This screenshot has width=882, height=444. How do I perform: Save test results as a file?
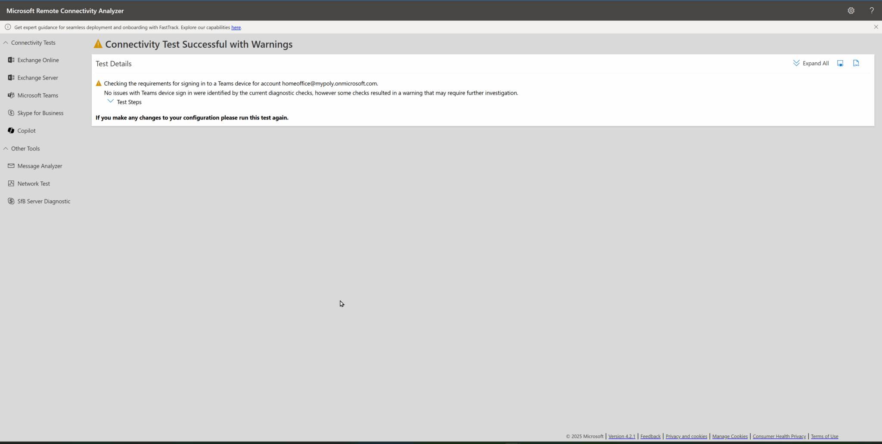857,63
